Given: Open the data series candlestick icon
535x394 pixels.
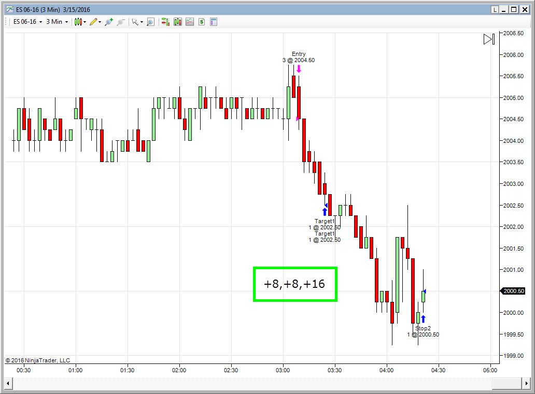Looking at the screenshot, I should click(178, 22).
